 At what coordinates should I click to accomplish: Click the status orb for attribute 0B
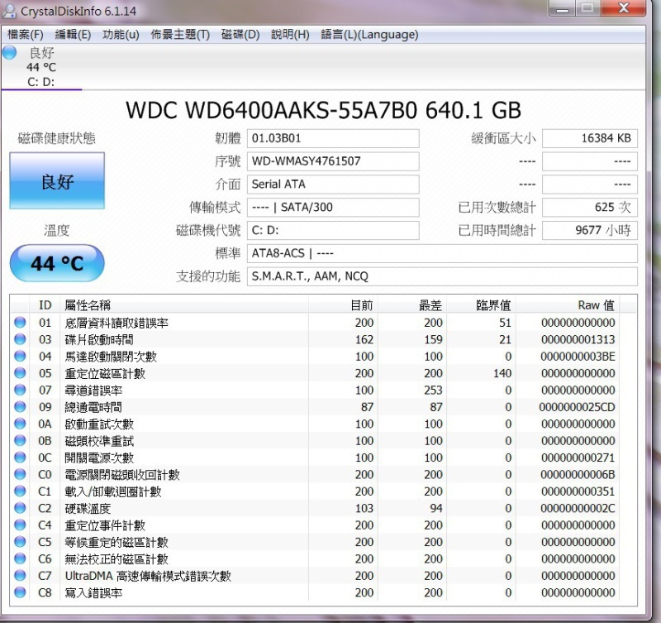20,441
